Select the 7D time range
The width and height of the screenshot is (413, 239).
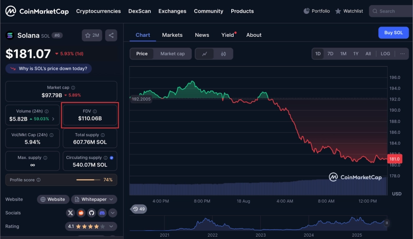[x=330, y=54]
